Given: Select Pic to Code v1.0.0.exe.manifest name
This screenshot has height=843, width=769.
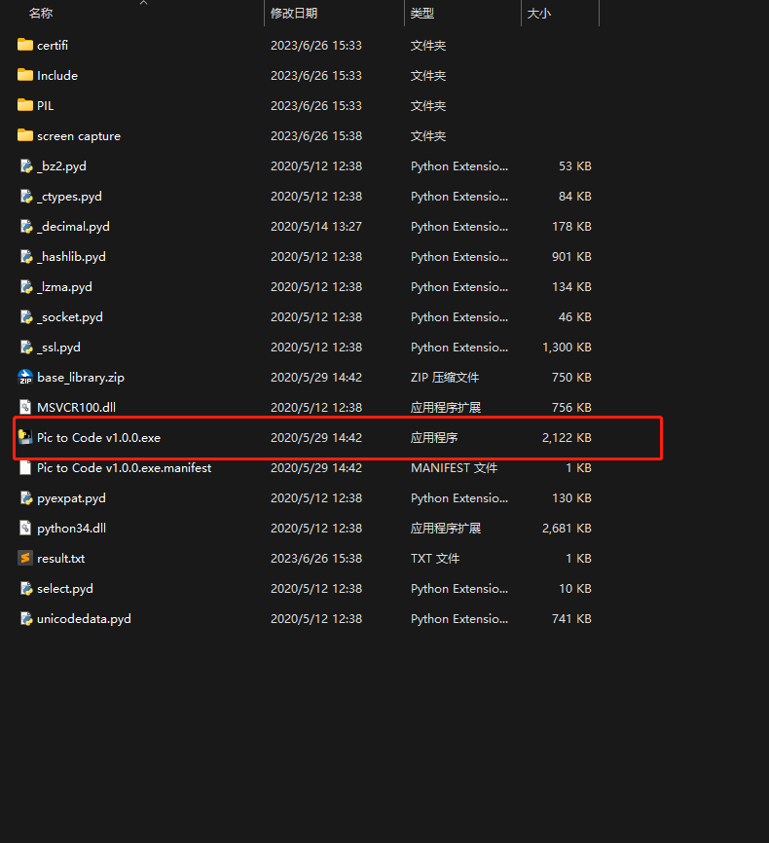Looking at the screenshot, I should 125,467.
